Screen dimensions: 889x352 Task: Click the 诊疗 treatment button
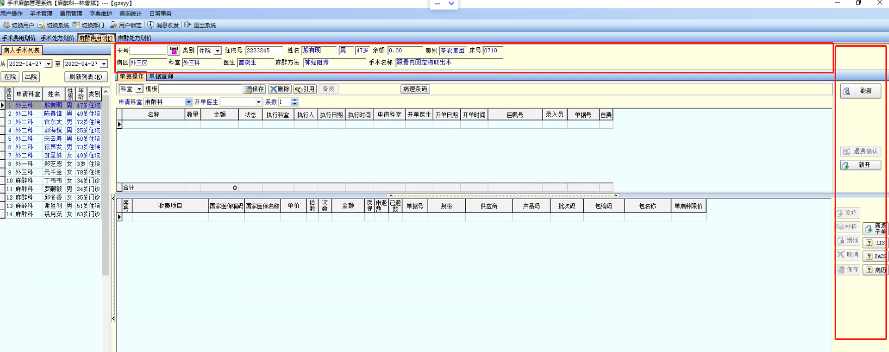(x=848, y=213)
